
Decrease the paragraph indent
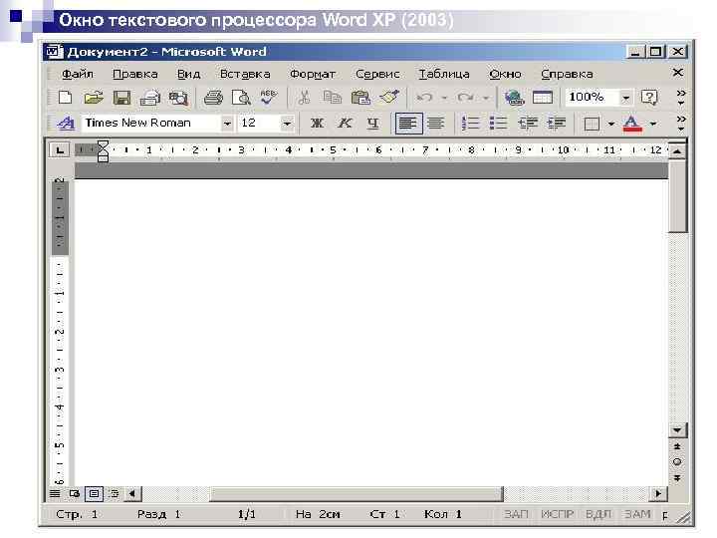(527, 124)
